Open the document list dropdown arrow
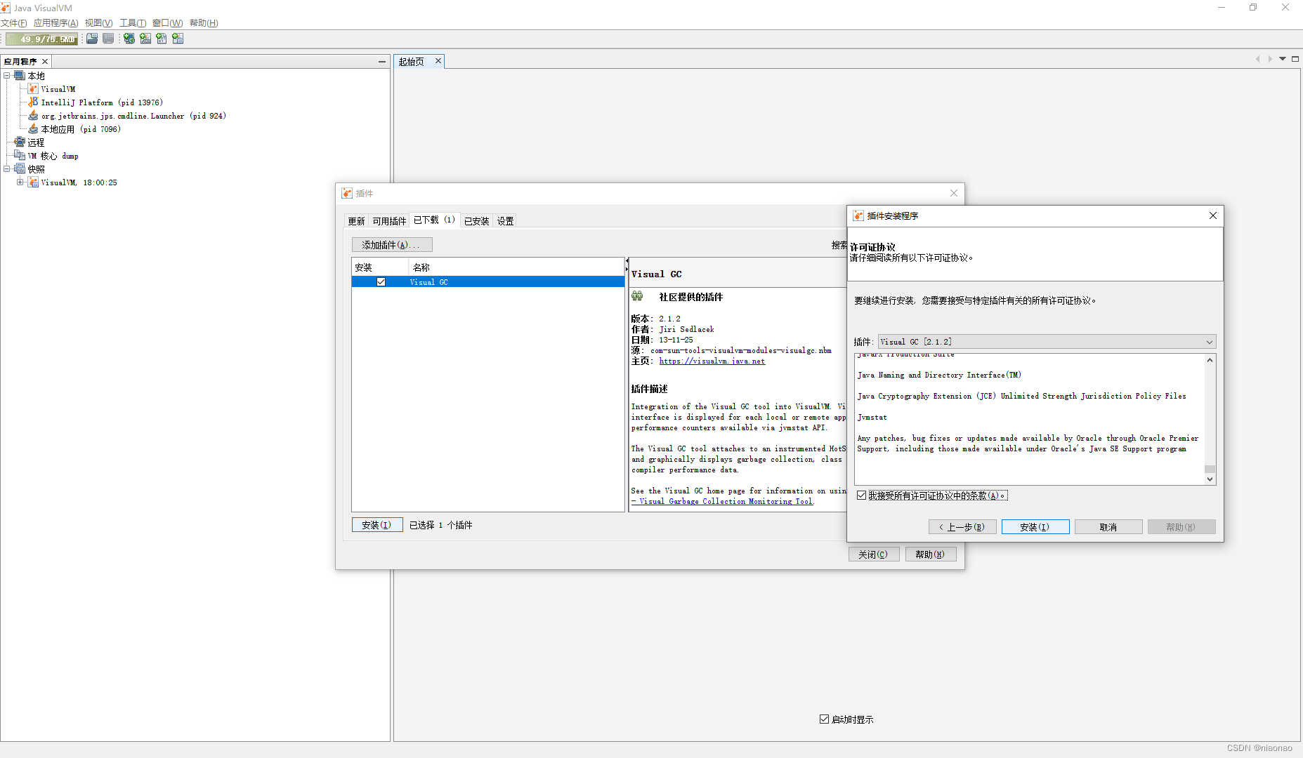The height and width of the screenshot is (758, 1303). tap(1283, 59)
